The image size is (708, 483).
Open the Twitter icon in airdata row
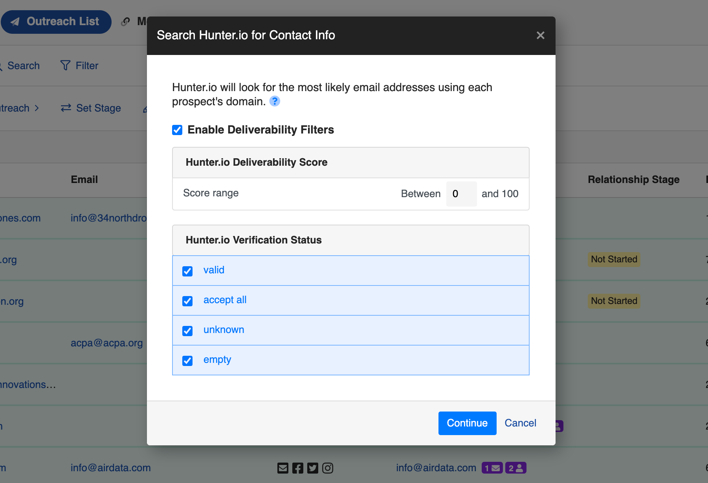coord(313,468)
